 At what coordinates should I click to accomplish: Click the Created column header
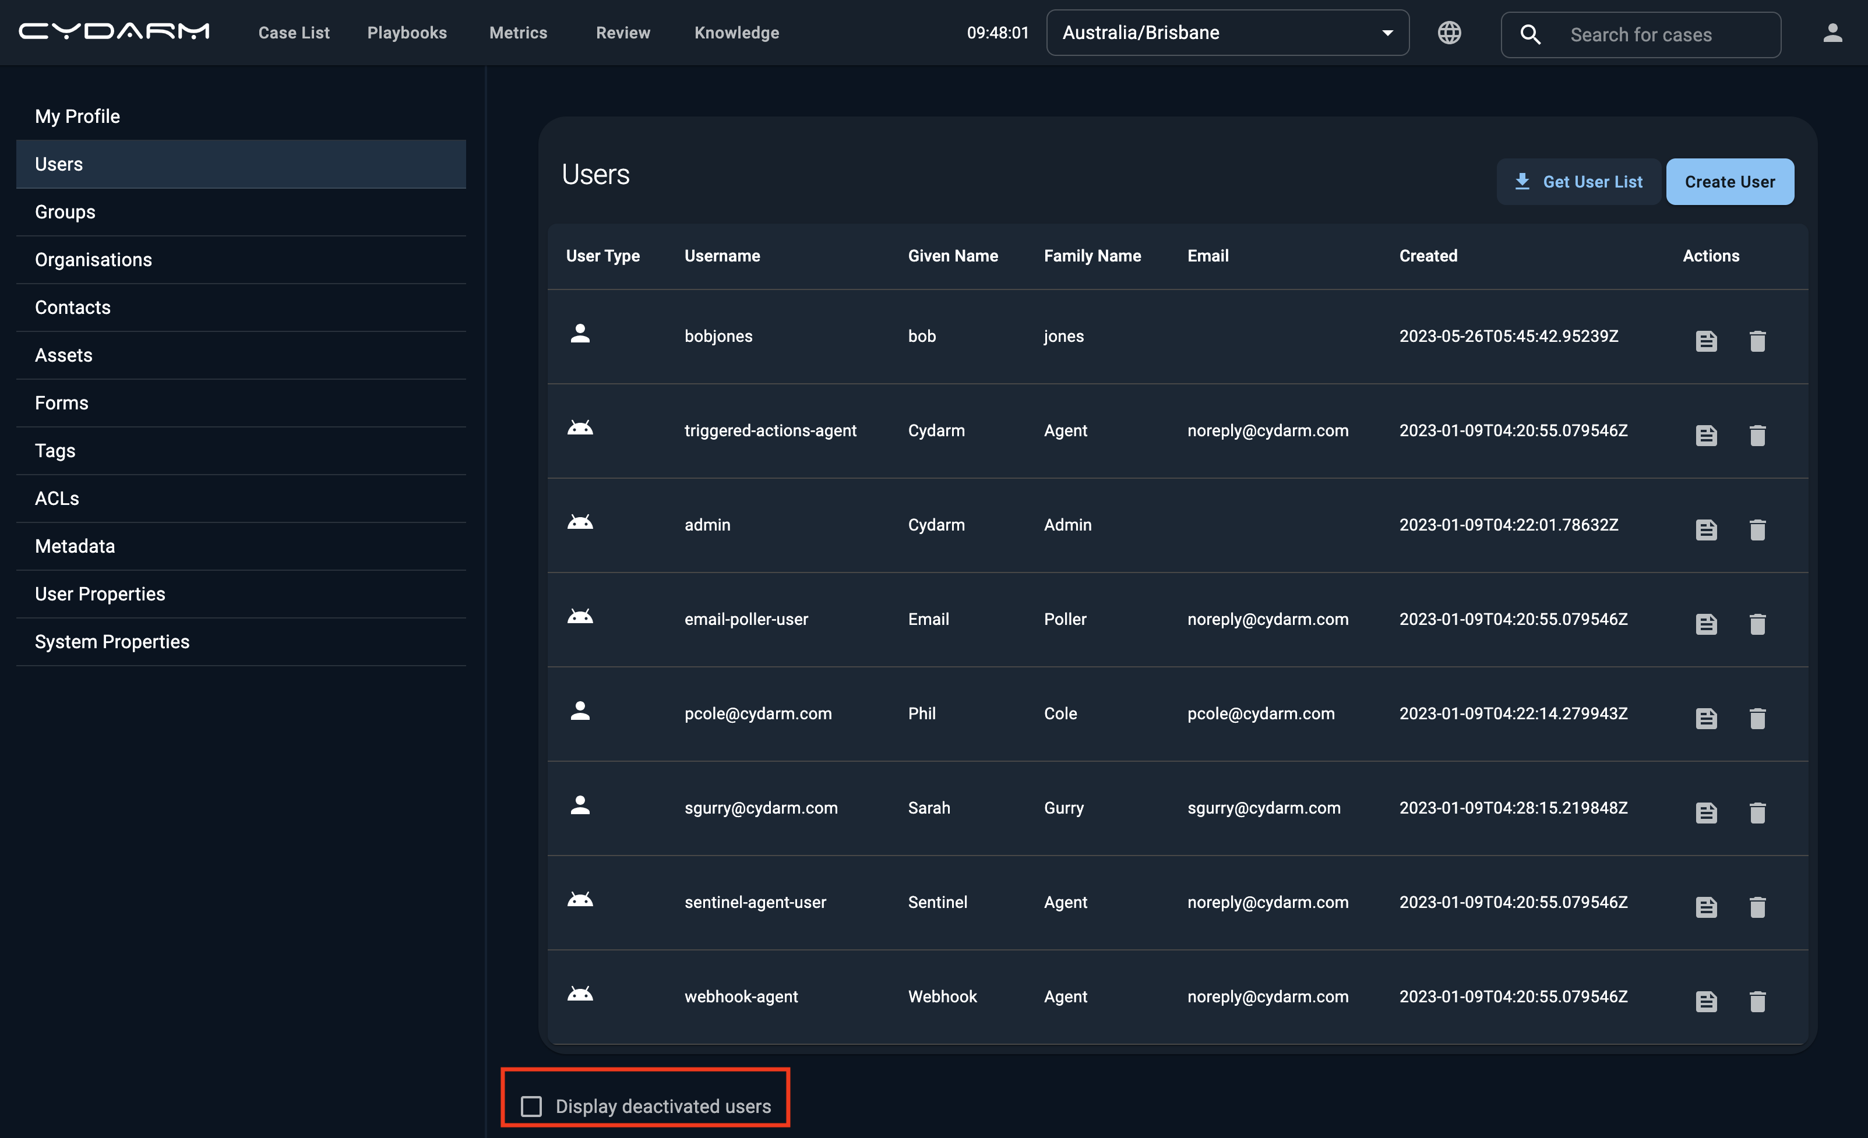point(1428,256)
